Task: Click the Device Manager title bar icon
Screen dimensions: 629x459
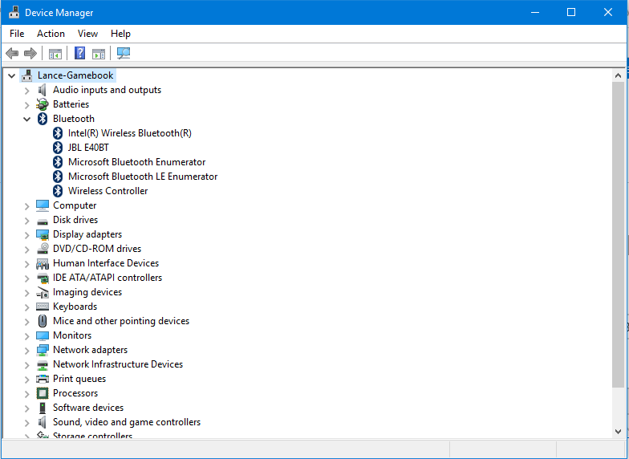Action: coord(14,13)
